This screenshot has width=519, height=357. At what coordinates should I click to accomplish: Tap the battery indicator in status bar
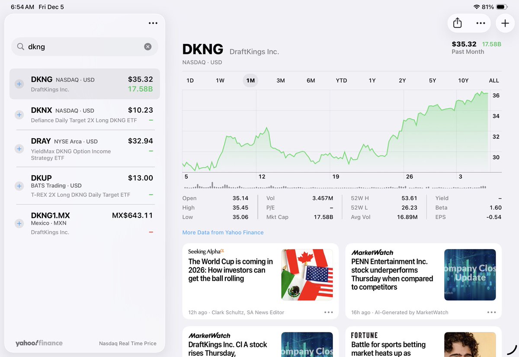(x=502, y=7)
